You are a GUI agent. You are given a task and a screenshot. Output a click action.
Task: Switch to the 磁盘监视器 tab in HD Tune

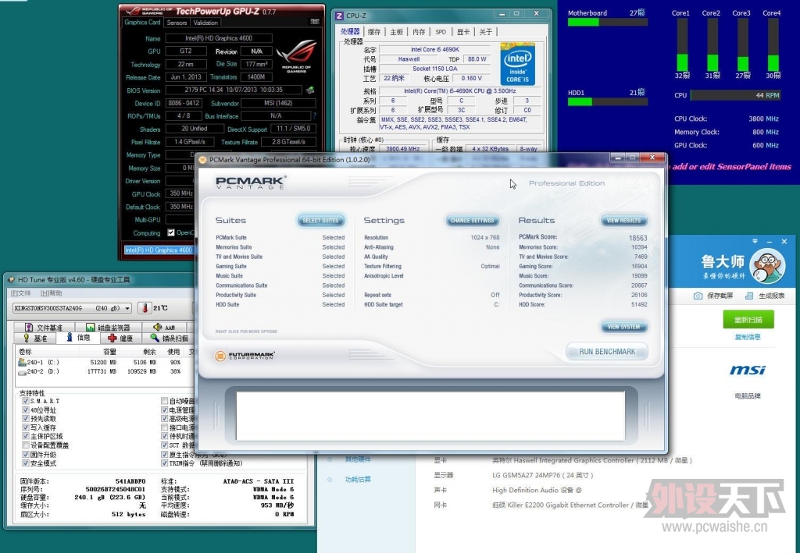(x=107, y=328)
